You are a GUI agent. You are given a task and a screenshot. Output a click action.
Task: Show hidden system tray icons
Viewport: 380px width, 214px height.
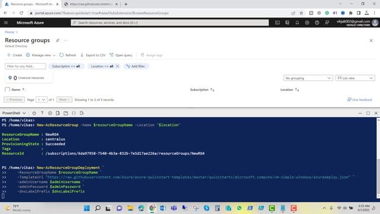click(324, 208)
